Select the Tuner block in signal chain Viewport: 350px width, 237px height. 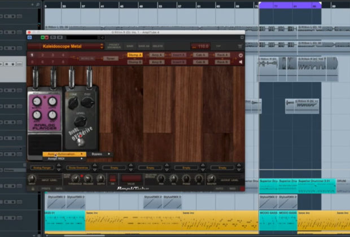click(x=111, y=59)
